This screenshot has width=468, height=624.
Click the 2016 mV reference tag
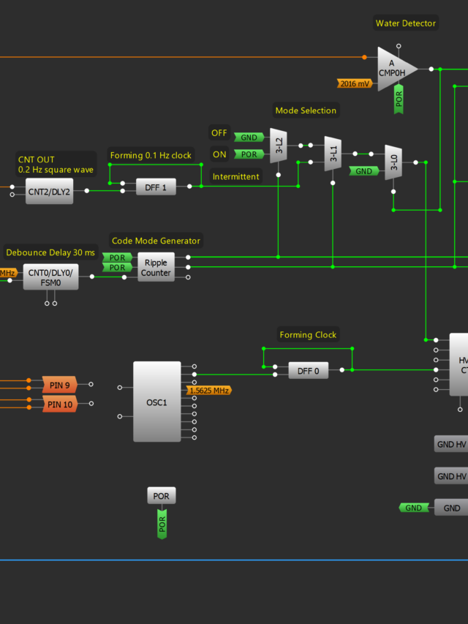click(x=355, y=83)
